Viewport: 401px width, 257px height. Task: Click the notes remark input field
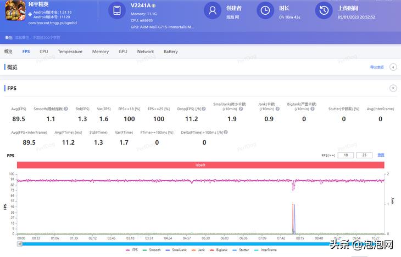click(37, 37)
